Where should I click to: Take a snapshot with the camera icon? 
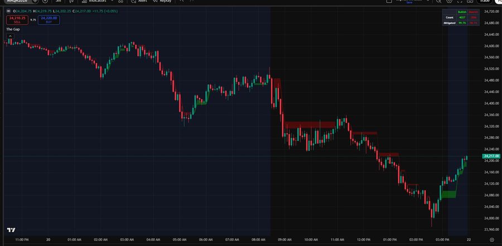pyautogui.click(x=470, y=1)
